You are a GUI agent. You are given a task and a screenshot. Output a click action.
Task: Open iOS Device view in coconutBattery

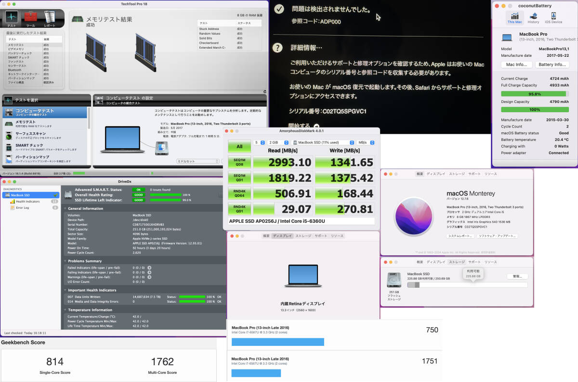click(x=553, y=18)
